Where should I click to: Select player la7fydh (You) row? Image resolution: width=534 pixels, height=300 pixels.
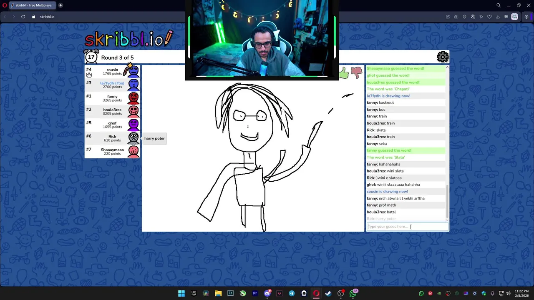click(x=112, y=85)
